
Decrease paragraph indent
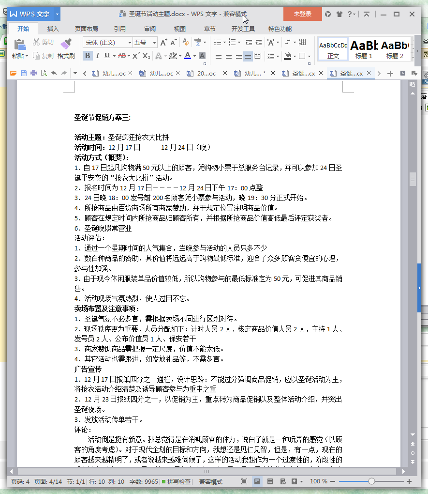point(249,42)
